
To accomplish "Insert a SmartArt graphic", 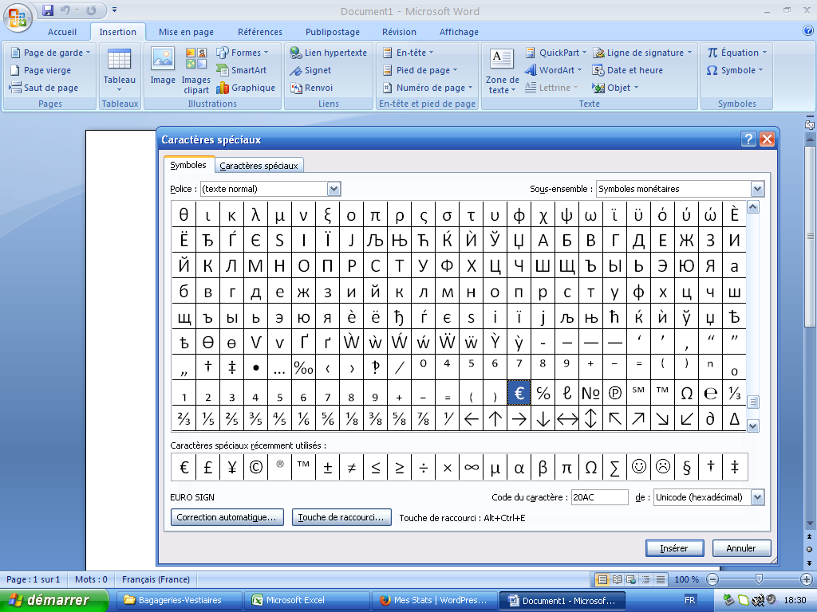I will (242, 70).
